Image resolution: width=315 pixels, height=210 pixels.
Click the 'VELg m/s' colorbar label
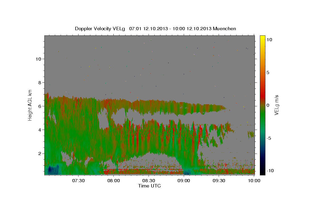click(x=276, y=106)
